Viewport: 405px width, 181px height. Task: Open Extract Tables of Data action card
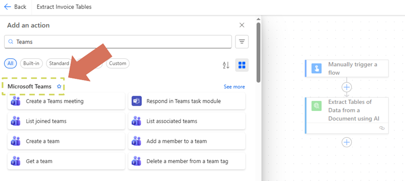pos(347,115)
